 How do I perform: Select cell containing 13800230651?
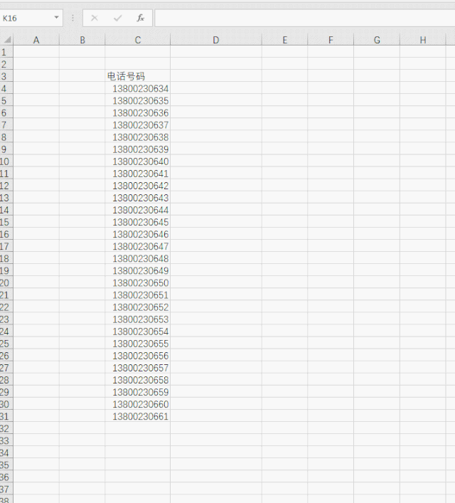click(137, 295)
